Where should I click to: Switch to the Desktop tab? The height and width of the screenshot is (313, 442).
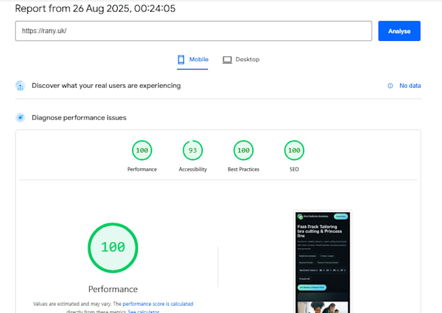tap(241, 60)
